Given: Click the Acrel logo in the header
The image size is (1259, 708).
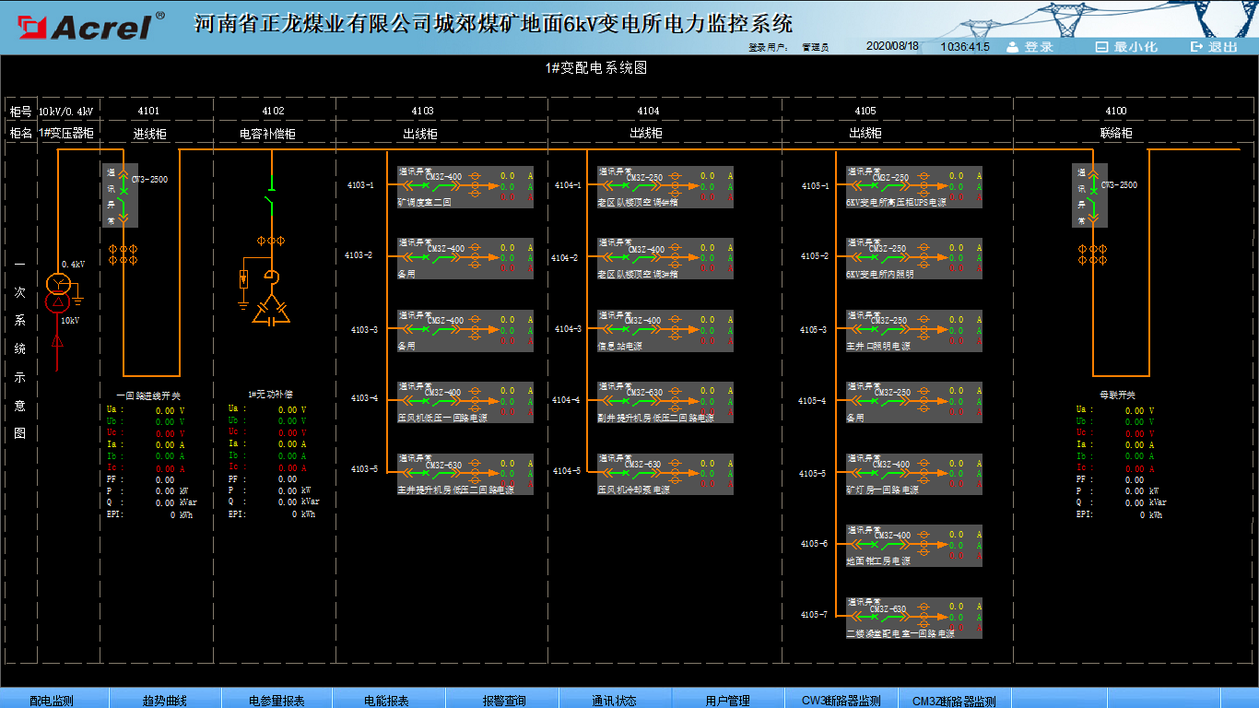Looking at the screenshot, I should pyautogui.click(x=89, y=27).
